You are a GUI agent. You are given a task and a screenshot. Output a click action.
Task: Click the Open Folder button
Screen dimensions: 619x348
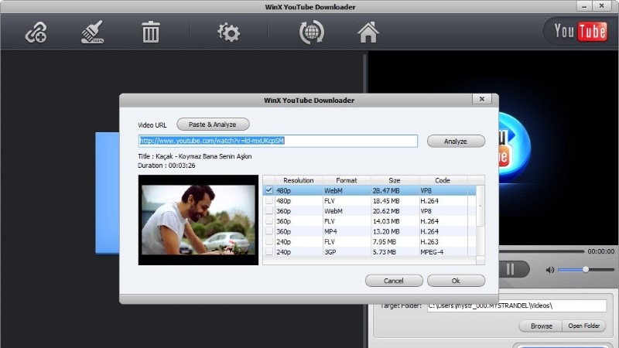coord(584,326)
